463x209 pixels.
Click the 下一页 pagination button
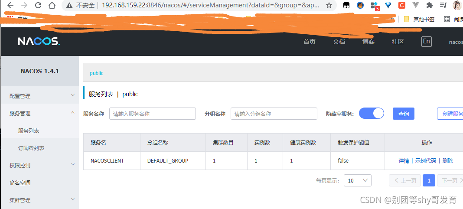click(450, 180)
